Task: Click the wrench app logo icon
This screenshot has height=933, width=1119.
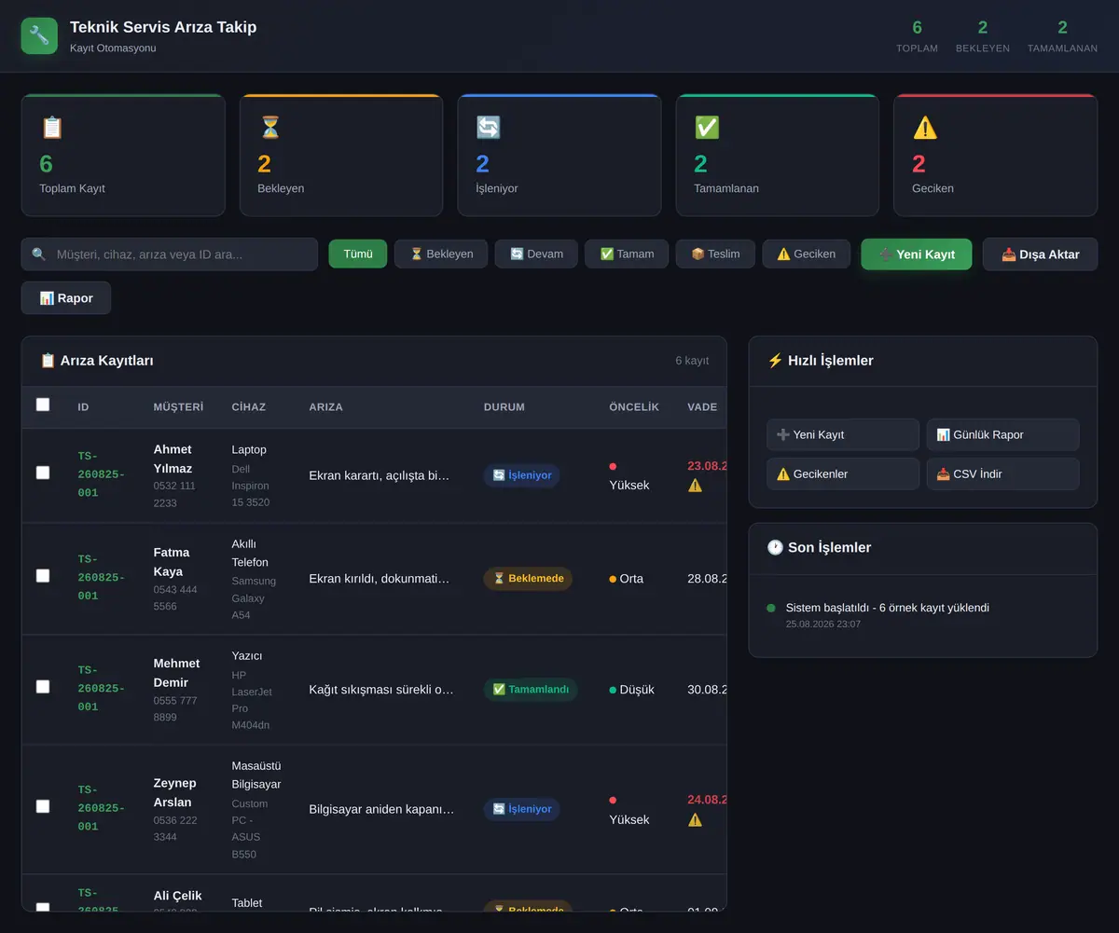Action: click(x=39, y=35)
